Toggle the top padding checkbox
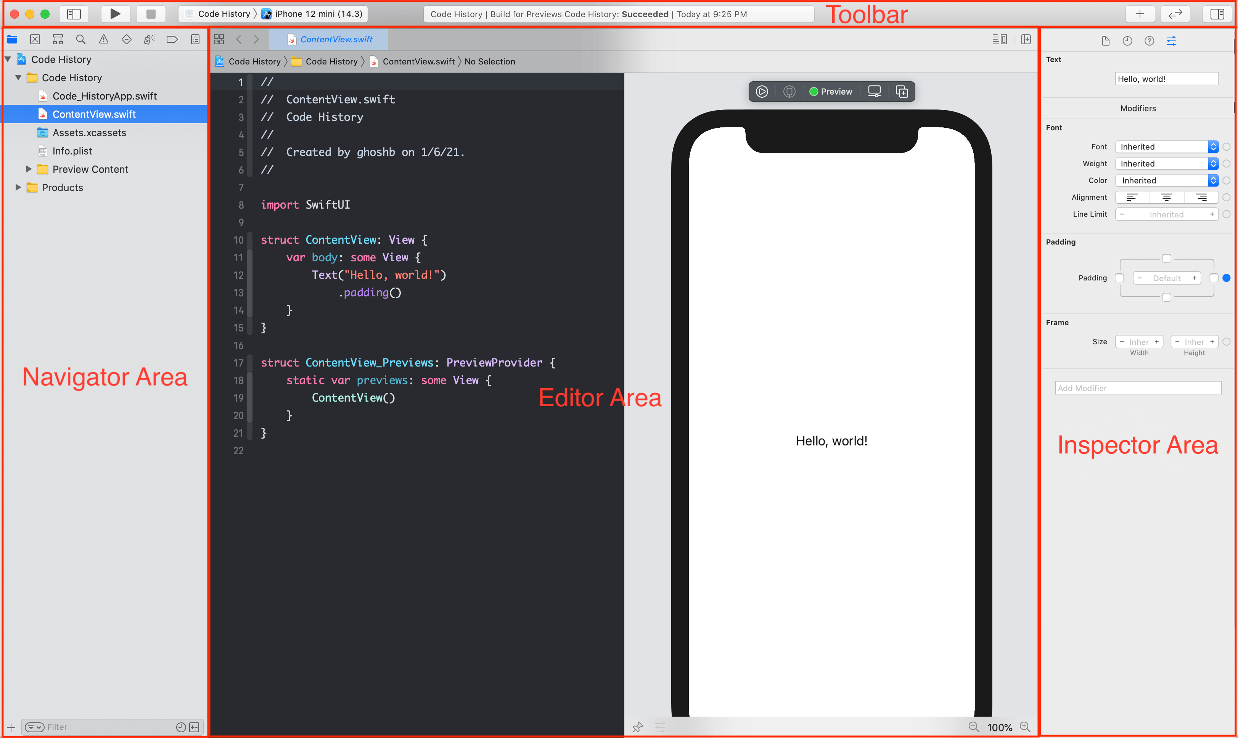Image resolution: width=1238 pixels, height=738 pixels. pyautogui.click(x=1166, y=259)
